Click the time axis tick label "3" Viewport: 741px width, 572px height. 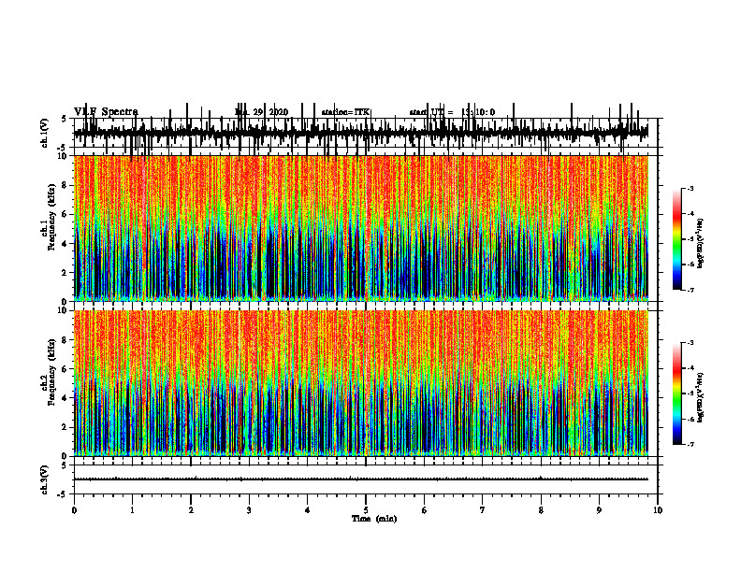pyautogui.click(x=249, y=510)
